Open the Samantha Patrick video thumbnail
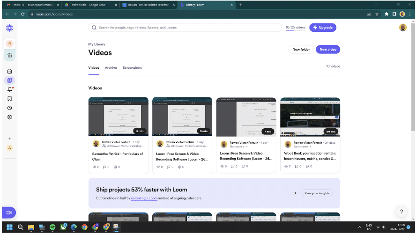Image resolution: width=416 pixels, height=235 pixels. [x=119, y=117]
